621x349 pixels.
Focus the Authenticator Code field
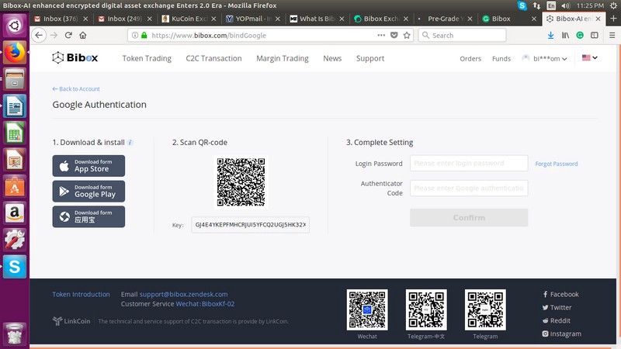[469, 188]
